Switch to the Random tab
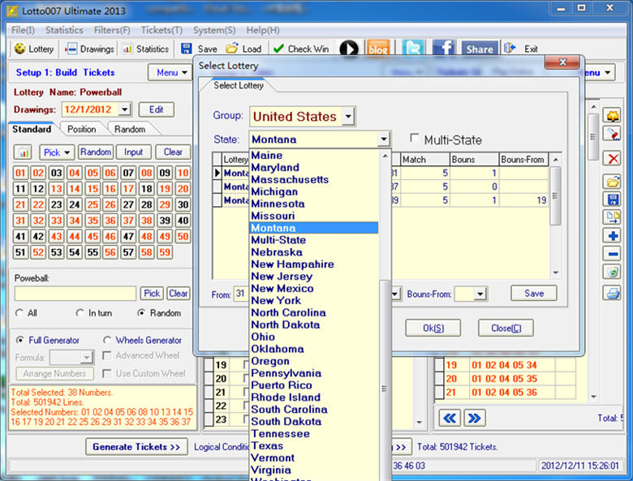The image size is (633, 481). [130, 129]
